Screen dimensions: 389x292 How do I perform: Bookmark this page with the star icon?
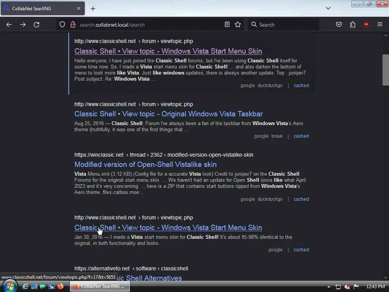(238, 24)
